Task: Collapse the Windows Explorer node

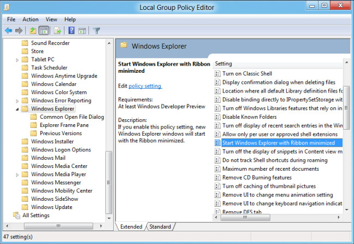Action: pos(17,109)
